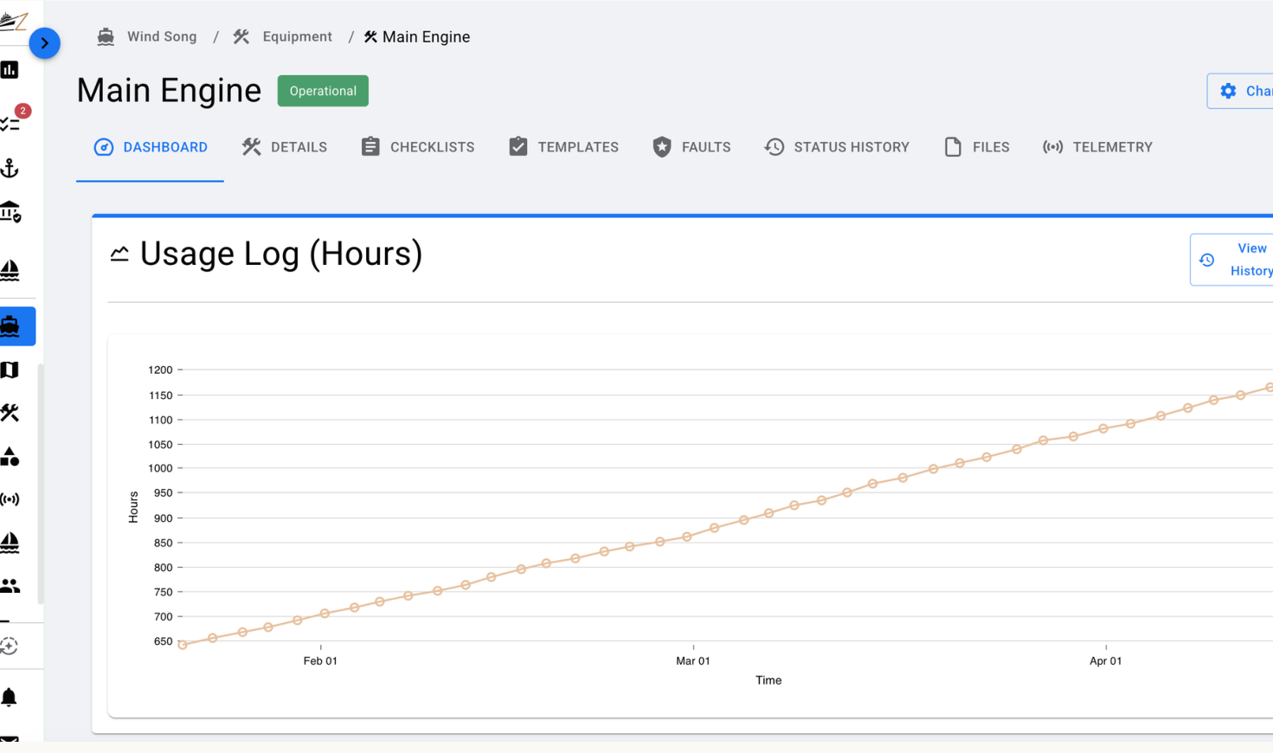Switch to the Dashboard tab

click(x=151, y=147)
